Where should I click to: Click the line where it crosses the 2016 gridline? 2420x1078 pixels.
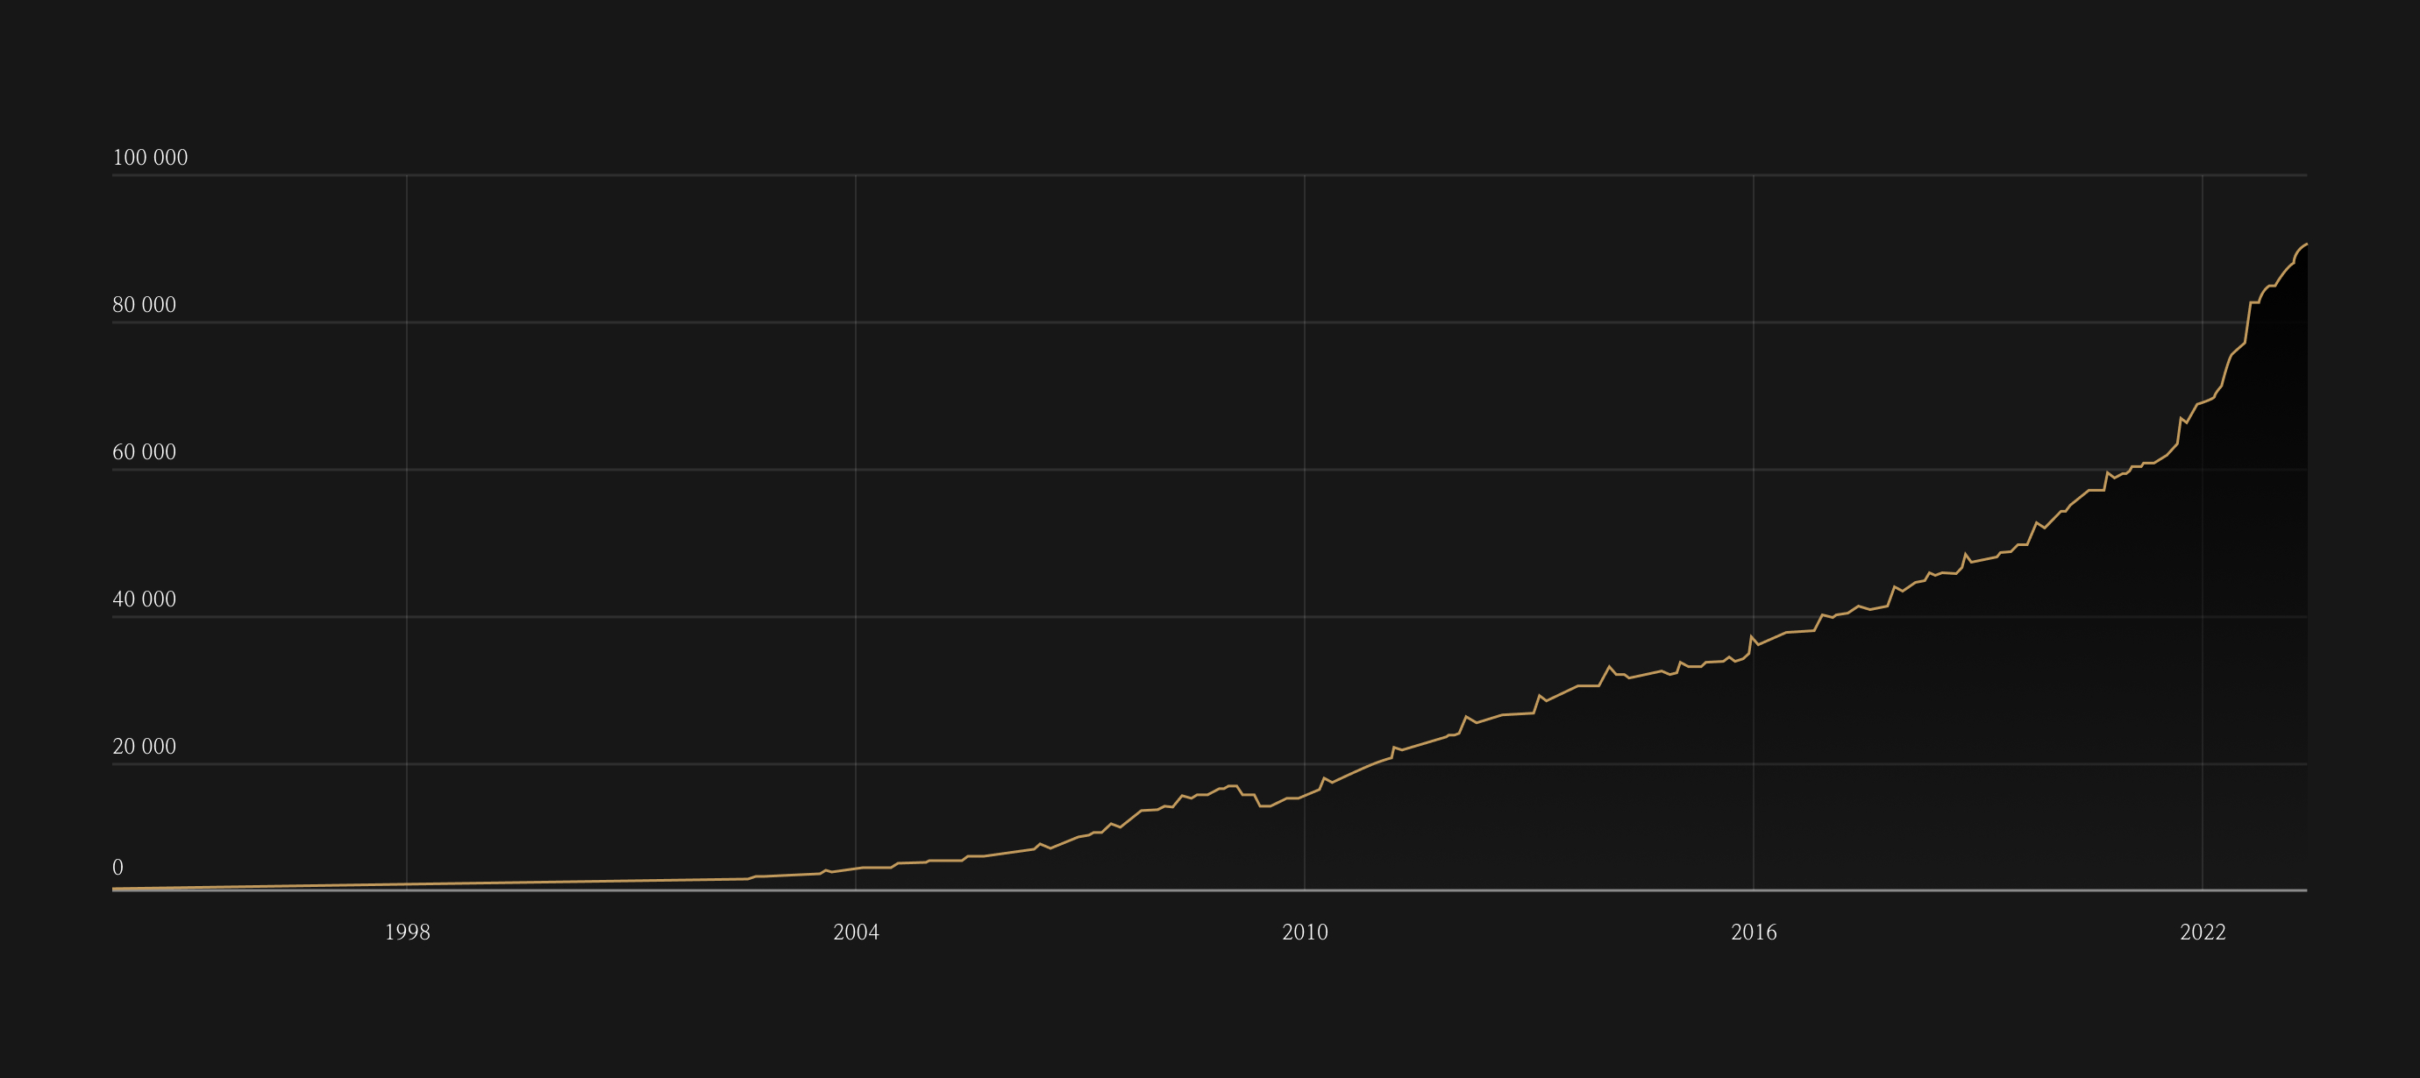1753,638
